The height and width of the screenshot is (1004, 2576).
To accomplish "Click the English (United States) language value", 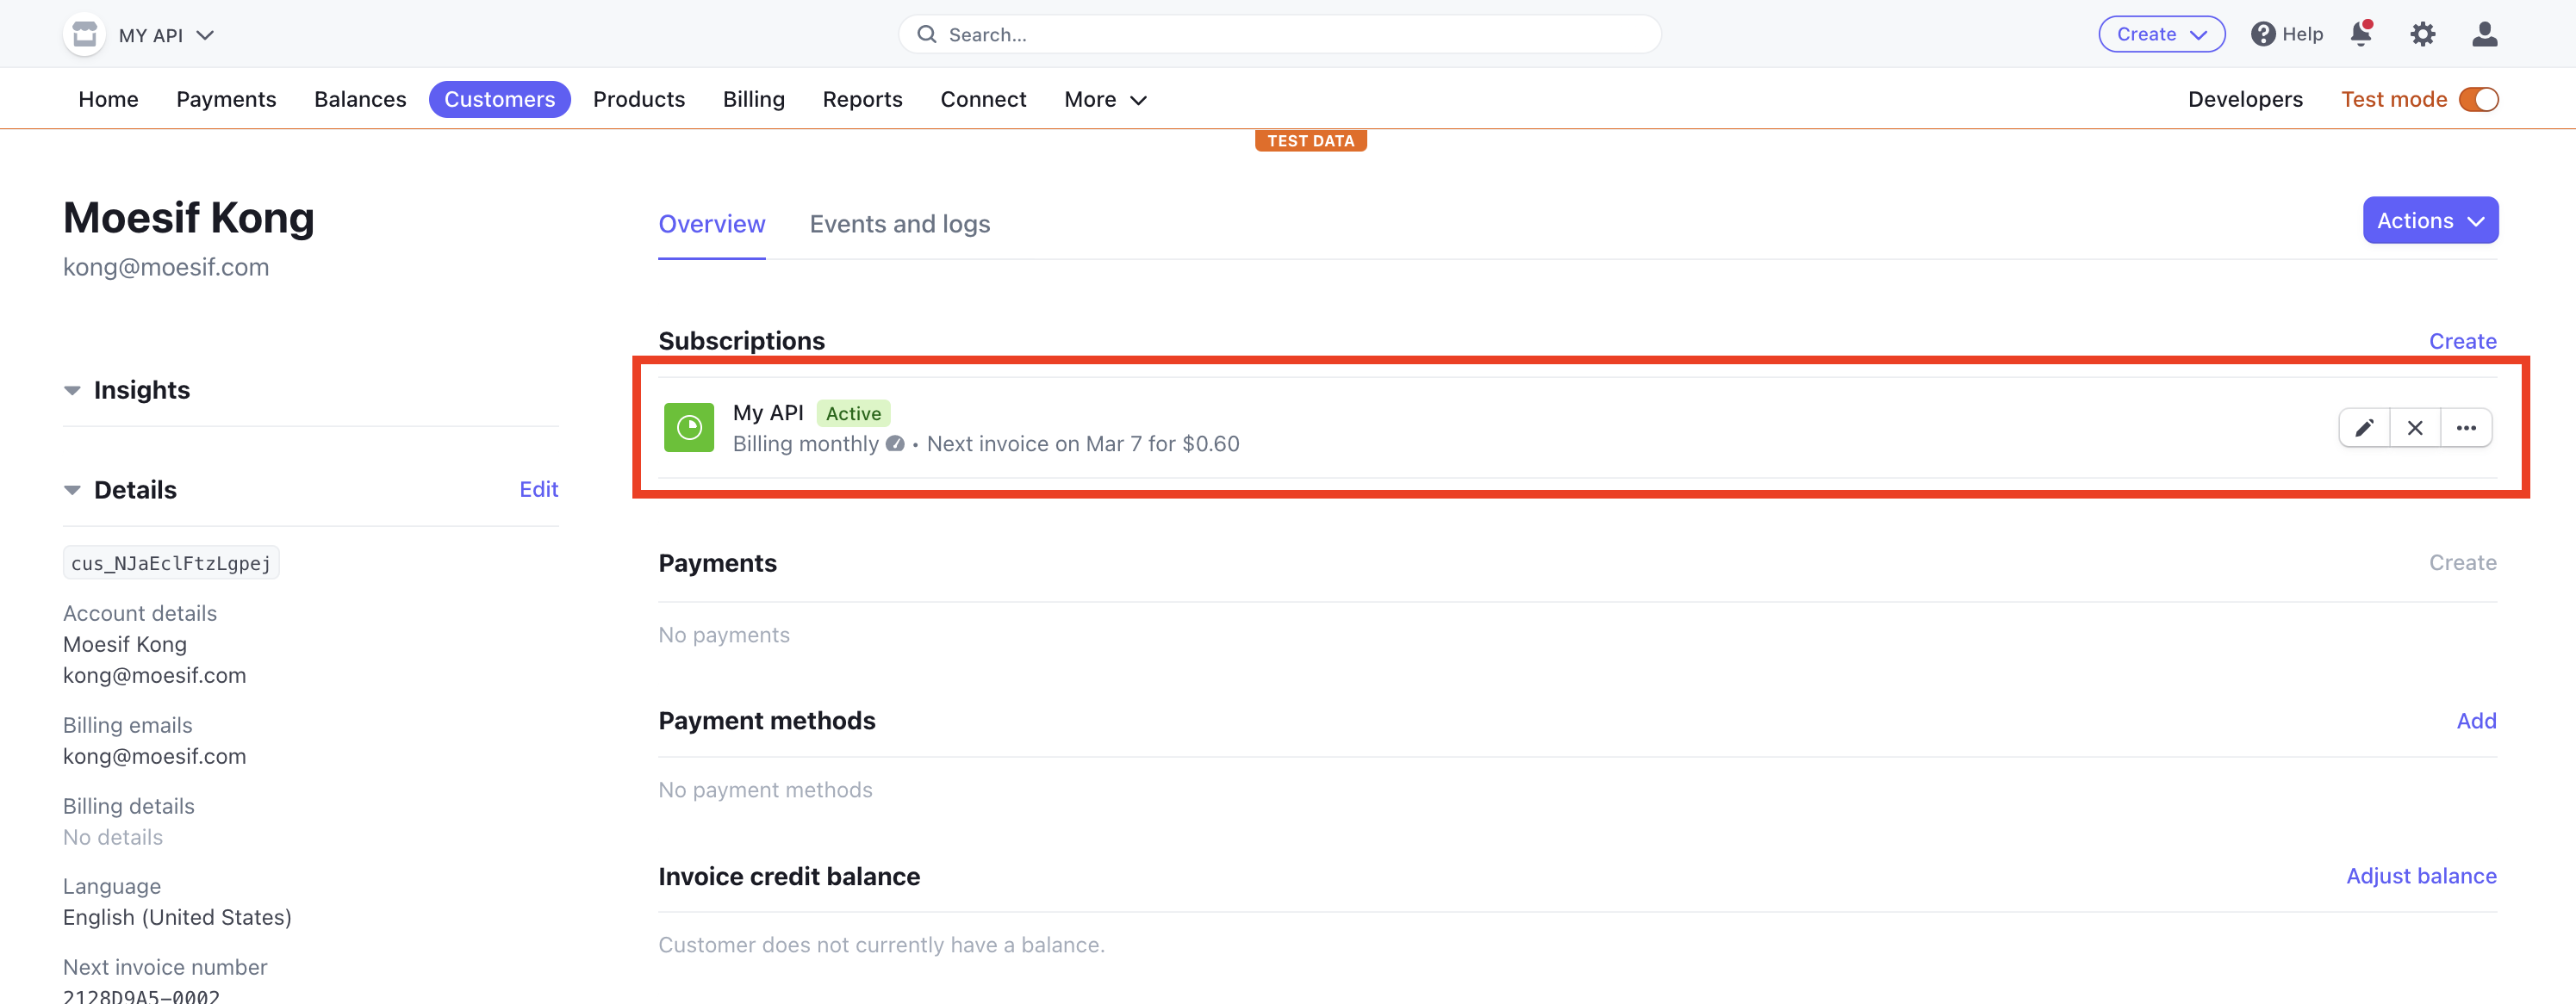I will (177, 917).
